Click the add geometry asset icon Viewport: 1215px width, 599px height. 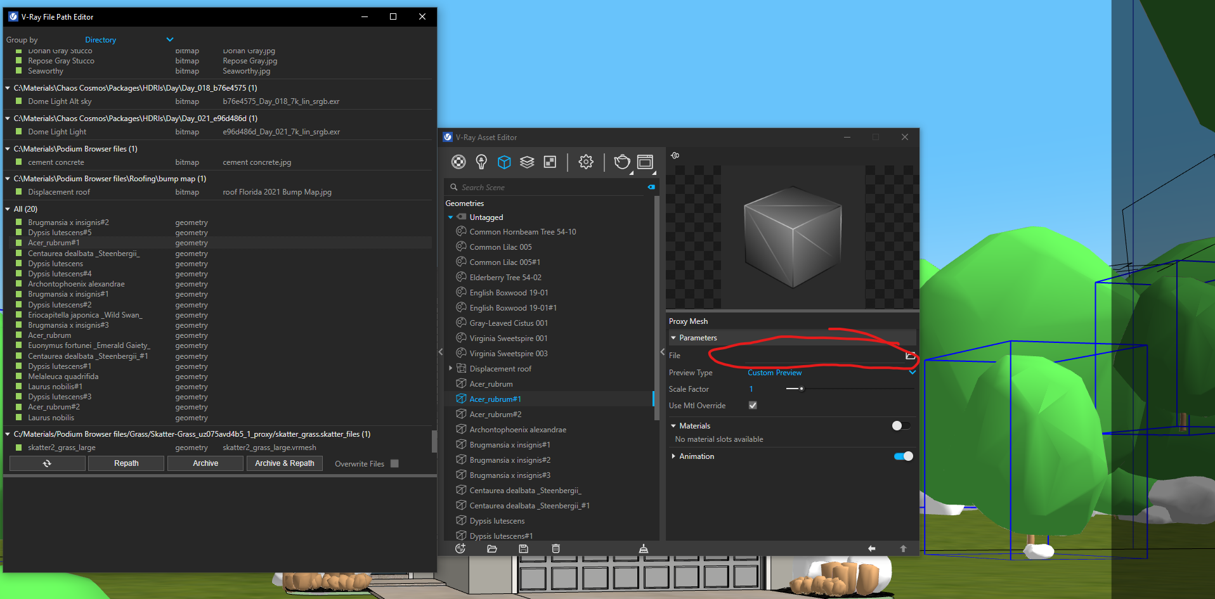point(460,548)
